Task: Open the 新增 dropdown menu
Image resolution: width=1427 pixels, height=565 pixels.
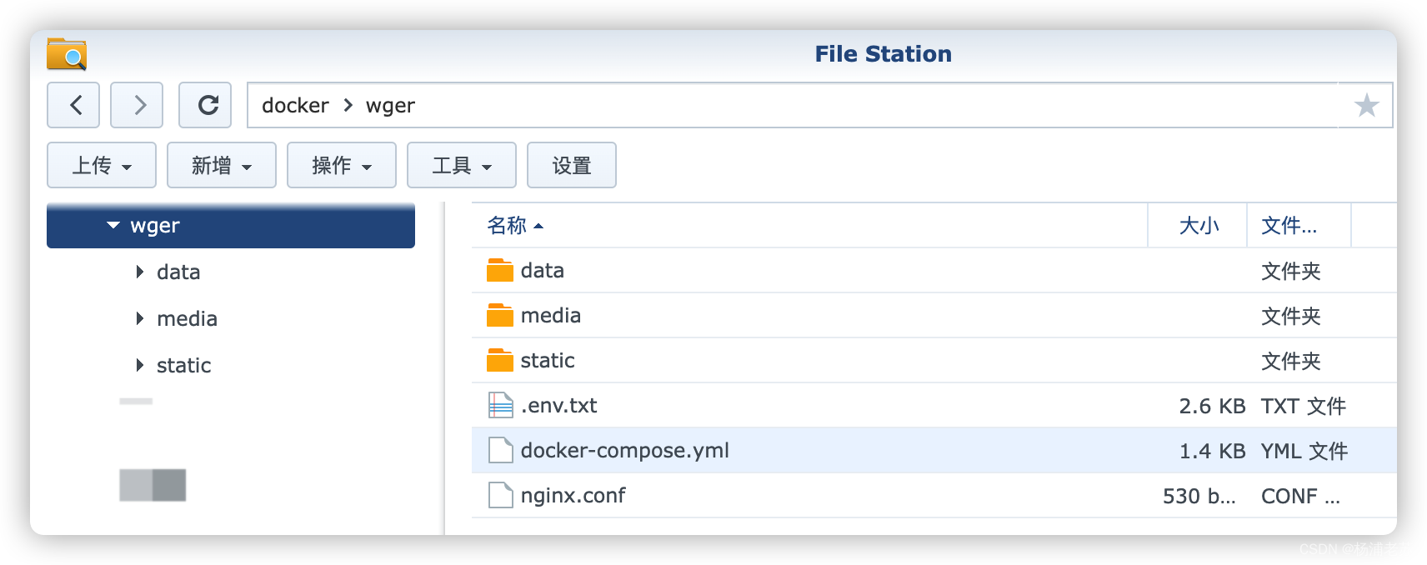Action: point(222,165)
